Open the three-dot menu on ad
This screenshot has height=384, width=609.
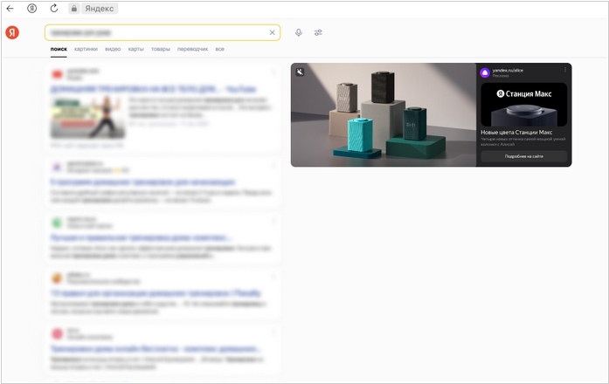point(565,70)
